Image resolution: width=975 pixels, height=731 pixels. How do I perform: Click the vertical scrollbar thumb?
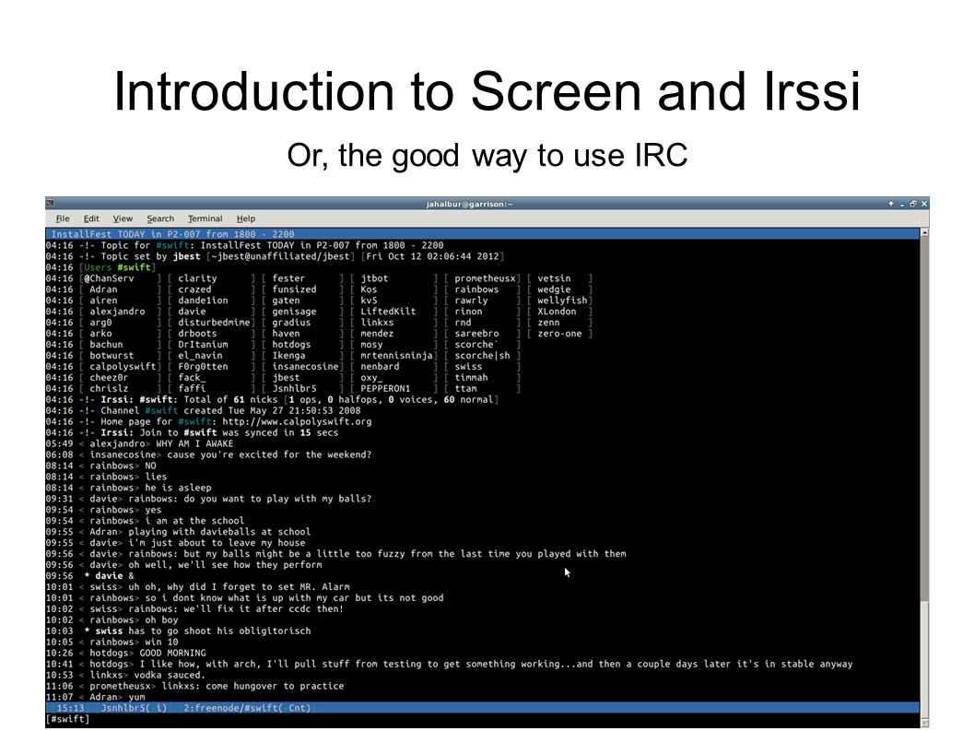[x=924, y=659]
